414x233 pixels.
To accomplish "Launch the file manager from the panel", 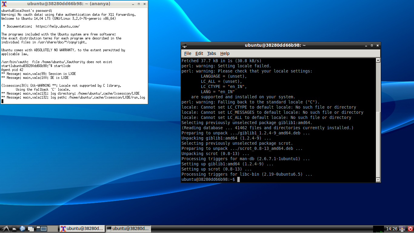I will coord(14,229).
